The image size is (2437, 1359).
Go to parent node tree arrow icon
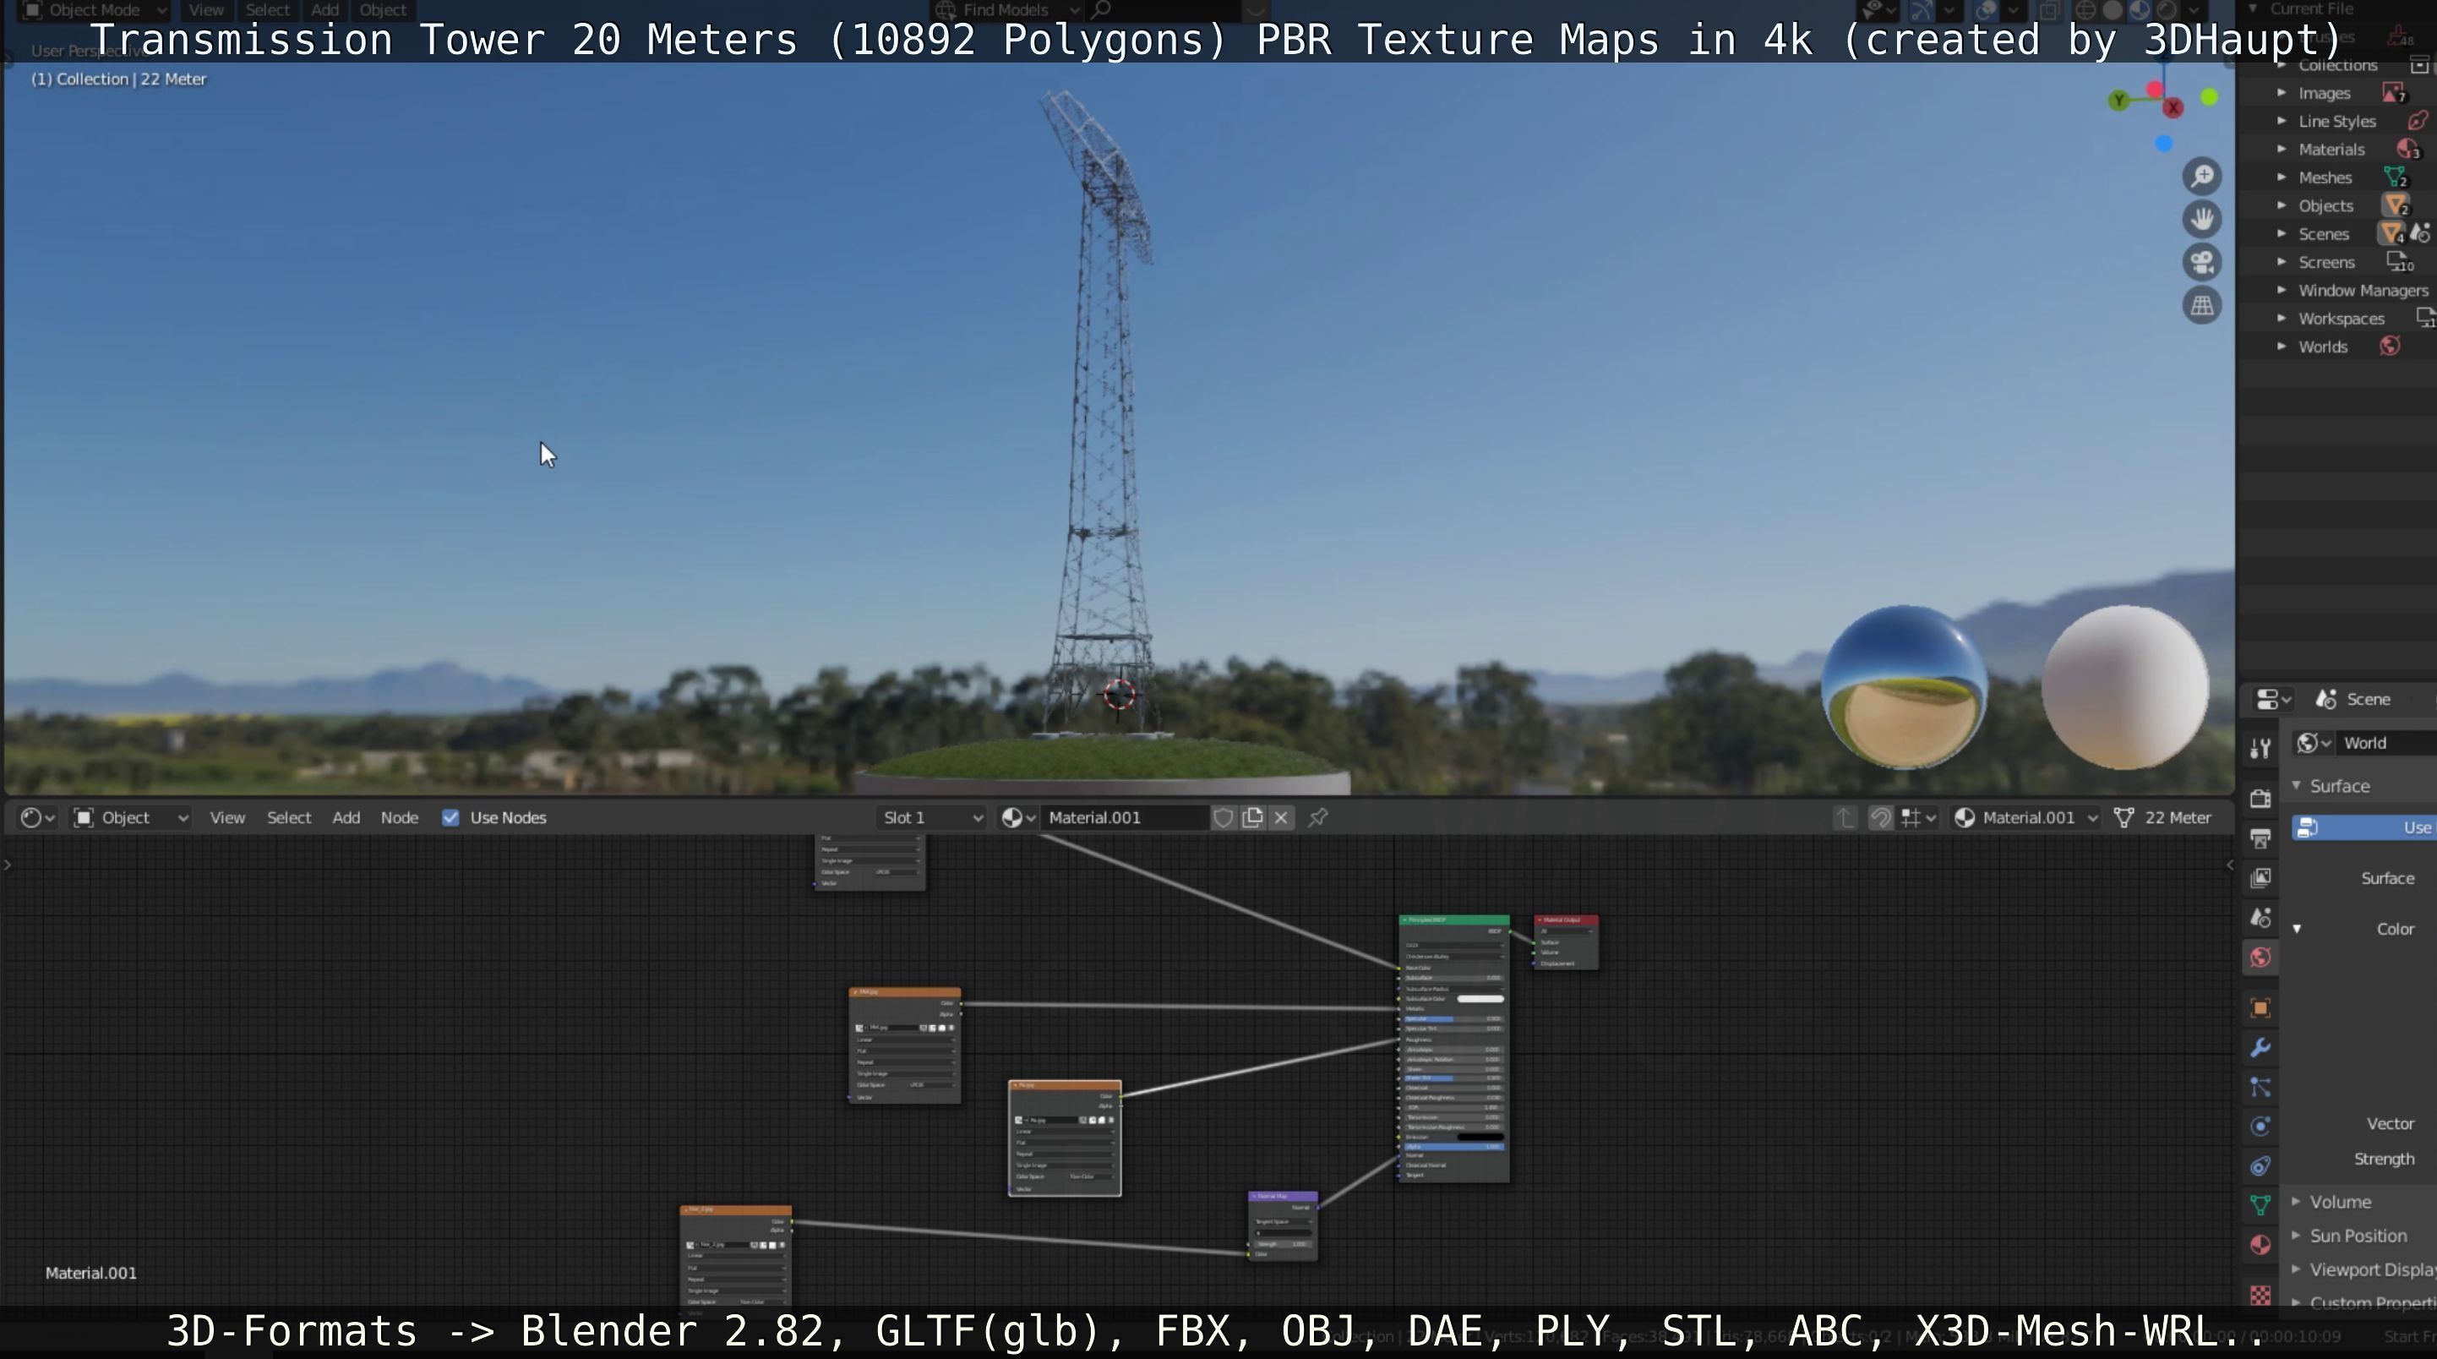[x=1845, y=817]
